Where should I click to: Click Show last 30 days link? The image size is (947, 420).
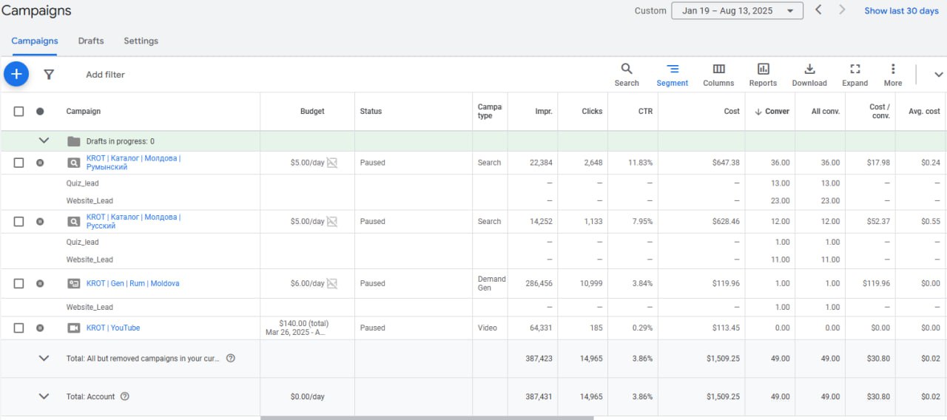click(901, 11)
